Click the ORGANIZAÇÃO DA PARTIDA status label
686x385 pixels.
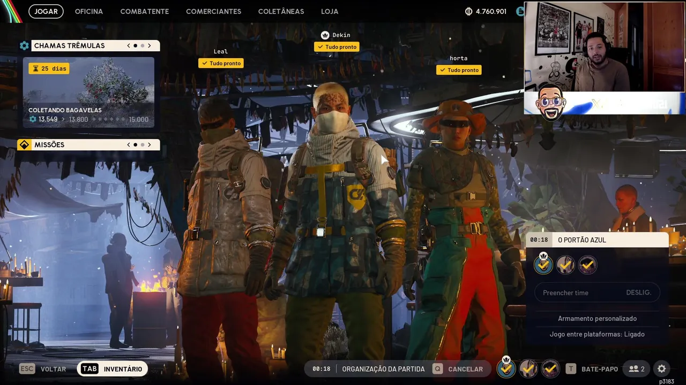click(383, 369)
